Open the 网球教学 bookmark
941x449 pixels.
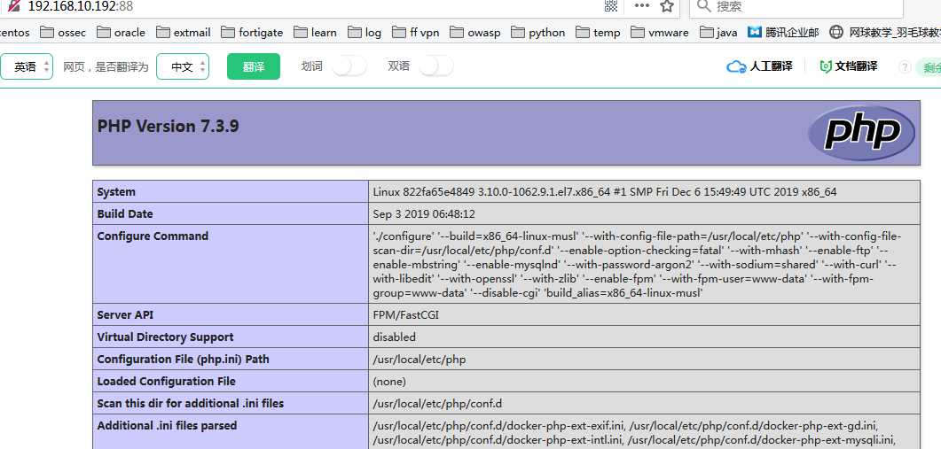click(884, 33)
